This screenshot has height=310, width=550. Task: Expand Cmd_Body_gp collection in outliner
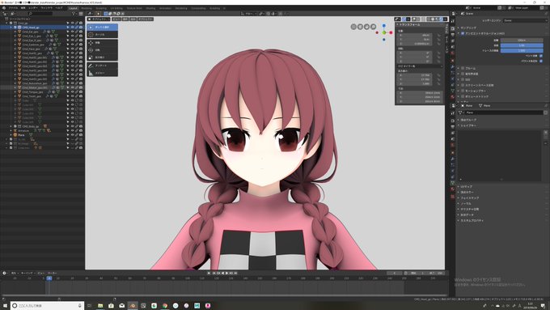(x=11, y=126)
